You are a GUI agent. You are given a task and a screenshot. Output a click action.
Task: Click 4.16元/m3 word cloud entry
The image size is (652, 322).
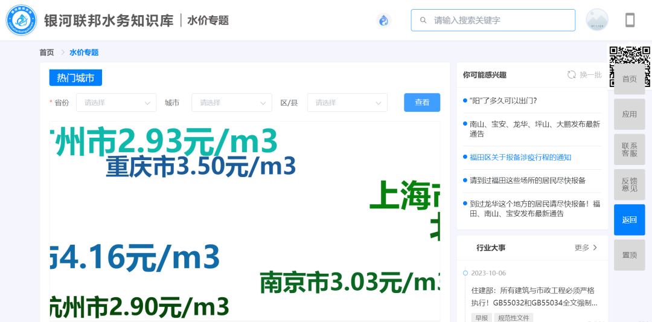pyautogui.click(x=134, y=258)
